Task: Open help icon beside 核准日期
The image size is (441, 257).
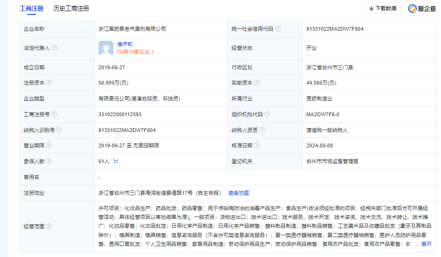Action: coord(257,145)
